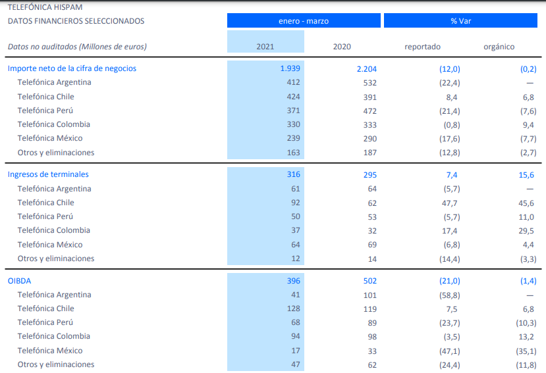Select the 2021 column heading
The image size is (546, 373).
point(265,47)
